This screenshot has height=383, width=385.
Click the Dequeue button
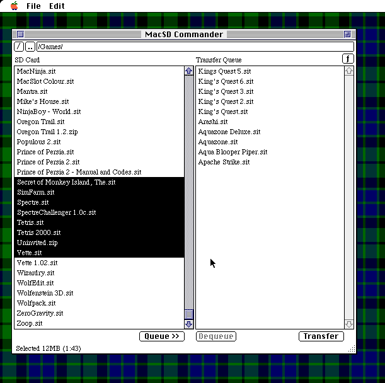(x=216, y=336)
